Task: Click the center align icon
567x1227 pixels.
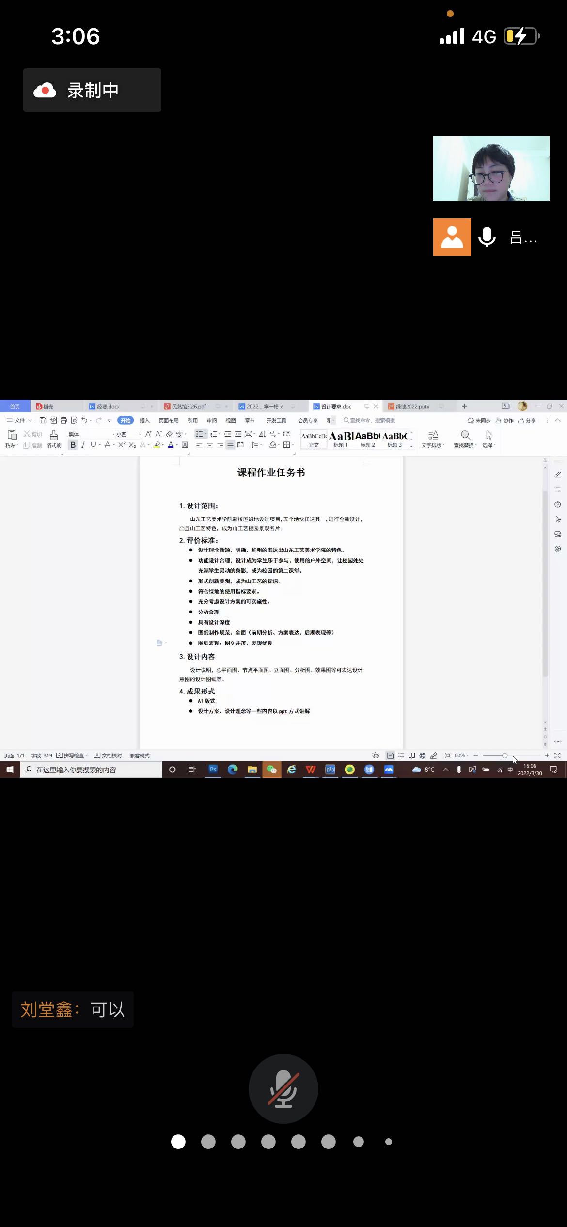Action: [209, 445]
